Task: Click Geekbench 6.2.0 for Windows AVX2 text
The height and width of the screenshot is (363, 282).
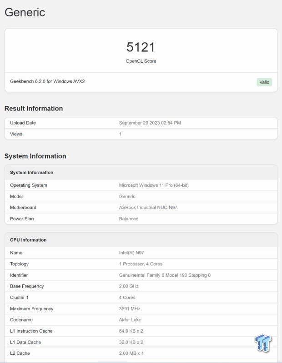Action: point(47,82)
